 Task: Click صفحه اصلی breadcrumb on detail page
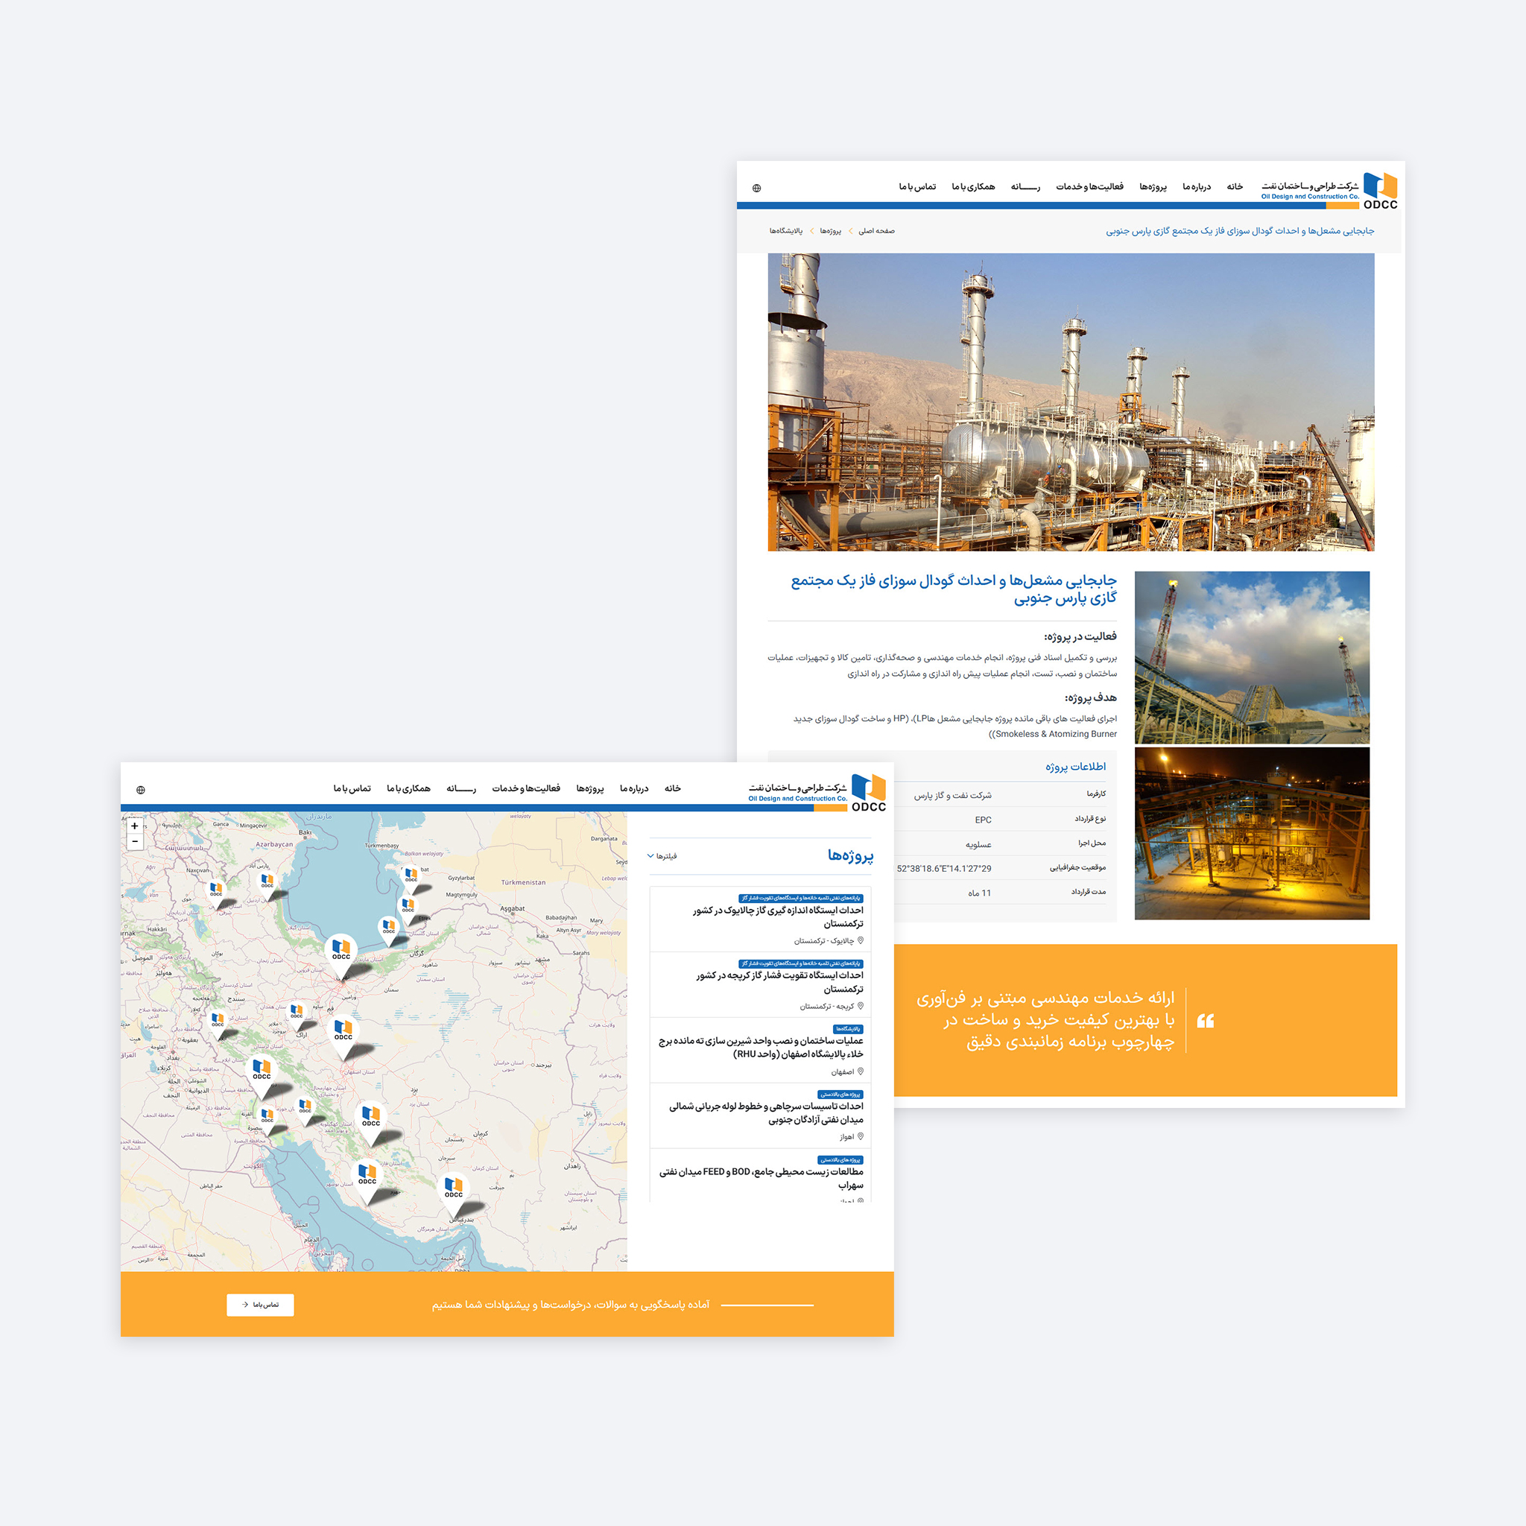click(x=876, y=232)
